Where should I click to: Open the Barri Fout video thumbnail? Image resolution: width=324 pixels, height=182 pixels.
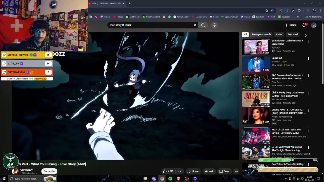(256, 64)
